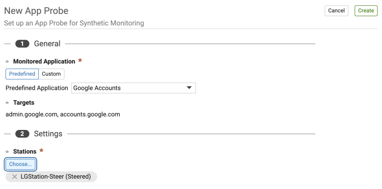Click the Predefined Application field label

37,88
